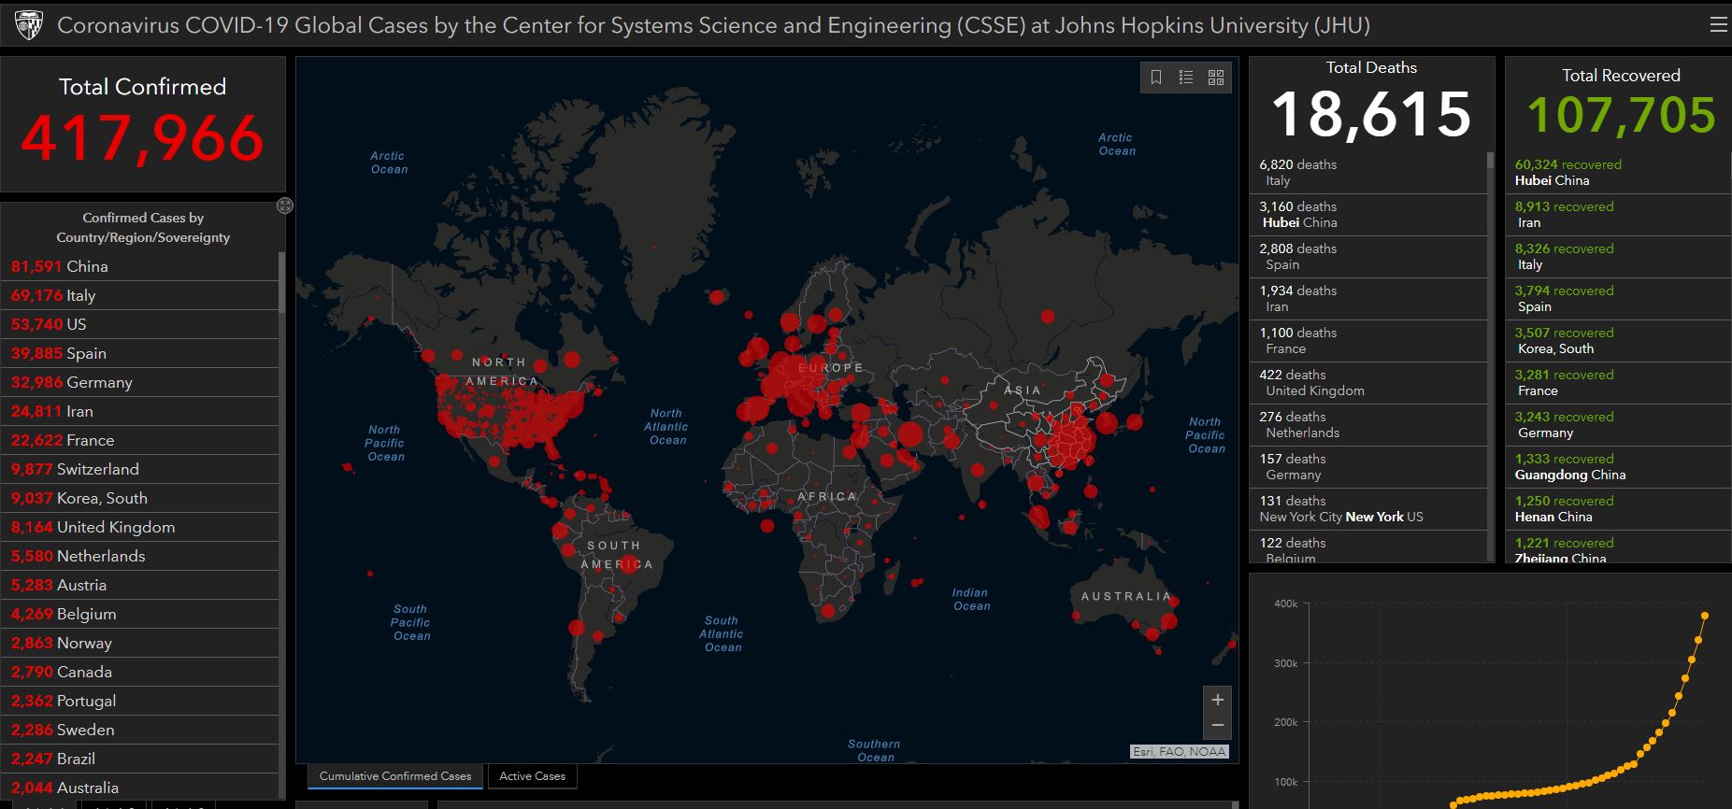Click 131 deaths New York City entry
This screenshot has width=1732, height=809.
pyautogui.click(x=1367, y=509)
